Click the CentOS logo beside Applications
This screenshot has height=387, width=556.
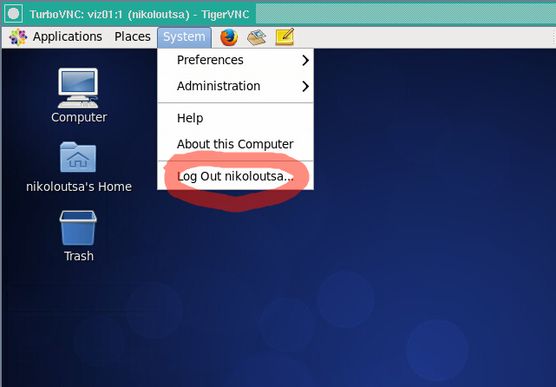(x=18, y=36)
